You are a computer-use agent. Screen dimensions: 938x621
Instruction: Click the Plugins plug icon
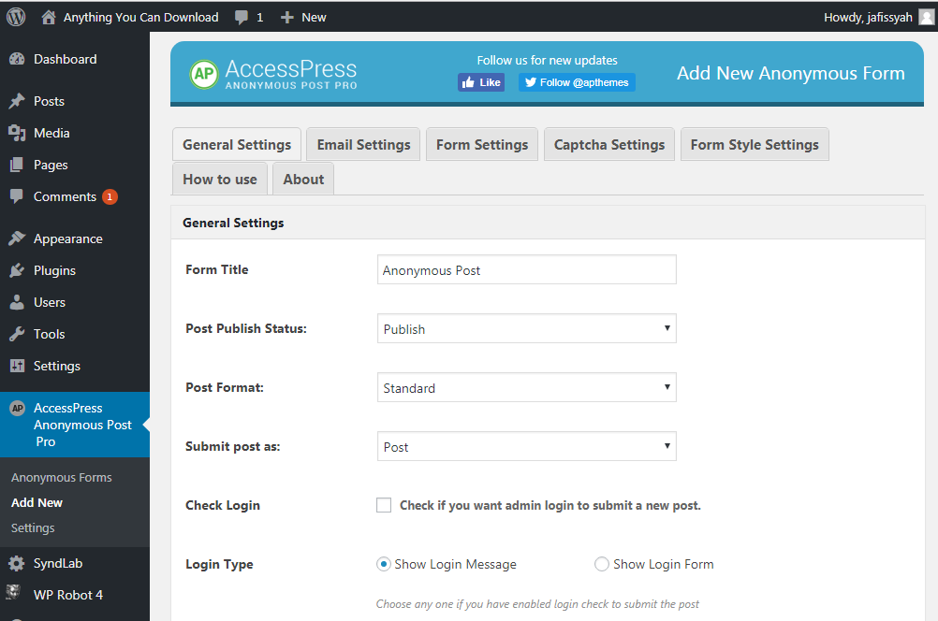17,270
